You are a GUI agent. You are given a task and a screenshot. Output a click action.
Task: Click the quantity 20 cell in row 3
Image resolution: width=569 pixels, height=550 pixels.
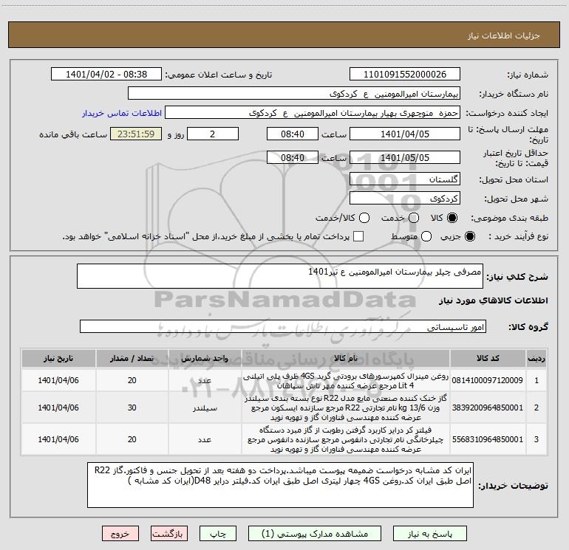pyautogui.click(x=132, y=439)
